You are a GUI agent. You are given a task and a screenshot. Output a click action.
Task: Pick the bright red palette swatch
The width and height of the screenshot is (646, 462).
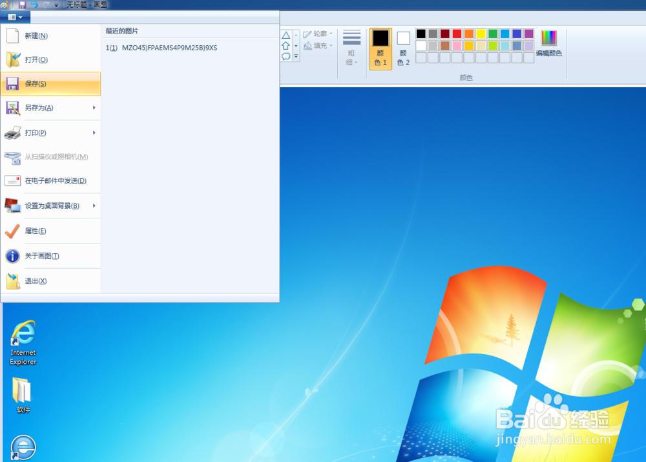457,34
